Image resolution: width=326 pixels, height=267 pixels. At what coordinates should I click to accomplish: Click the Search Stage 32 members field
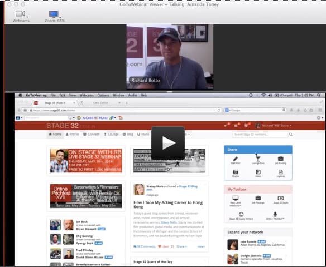[260, 135]
